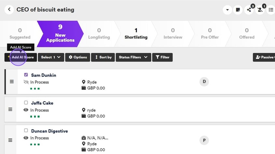Viewport: 275px width, 154px height.
Task: Open the caret dropdown in the header
Action: pyautogui.click(x=227, y=10)
